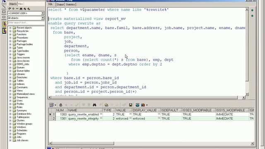Click the lower green arrow beside the SQL editor
The height and width of the screenshot is (149, 265).
pos(252,16)
